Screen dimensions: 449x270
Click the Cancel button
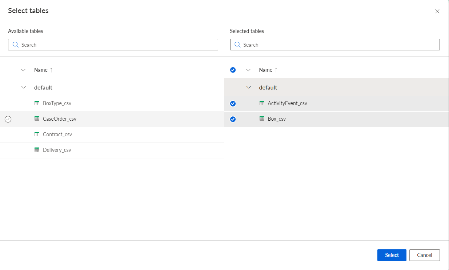[425, 255]
